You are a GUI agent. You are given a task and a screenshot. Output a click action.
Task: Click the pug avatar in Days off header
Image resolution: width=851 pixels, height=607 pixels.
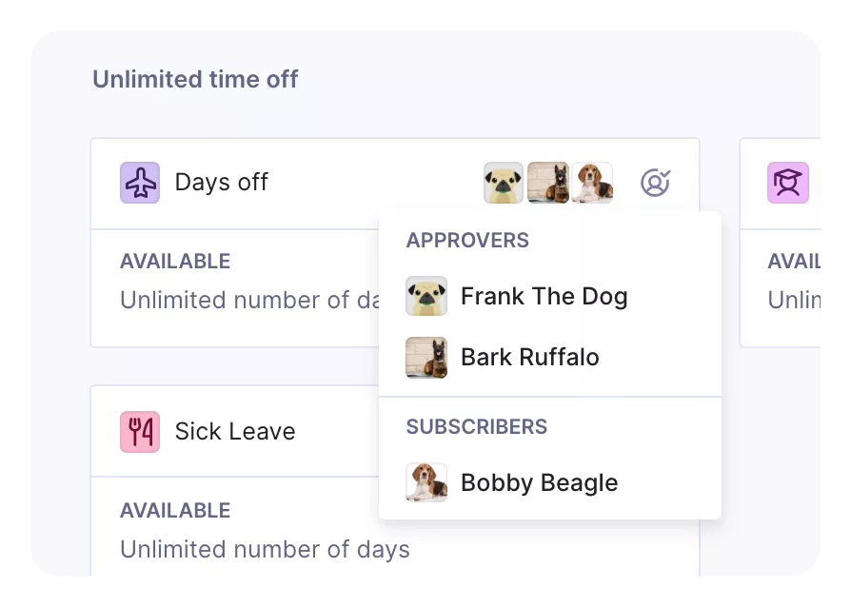(x=504, y=183)
